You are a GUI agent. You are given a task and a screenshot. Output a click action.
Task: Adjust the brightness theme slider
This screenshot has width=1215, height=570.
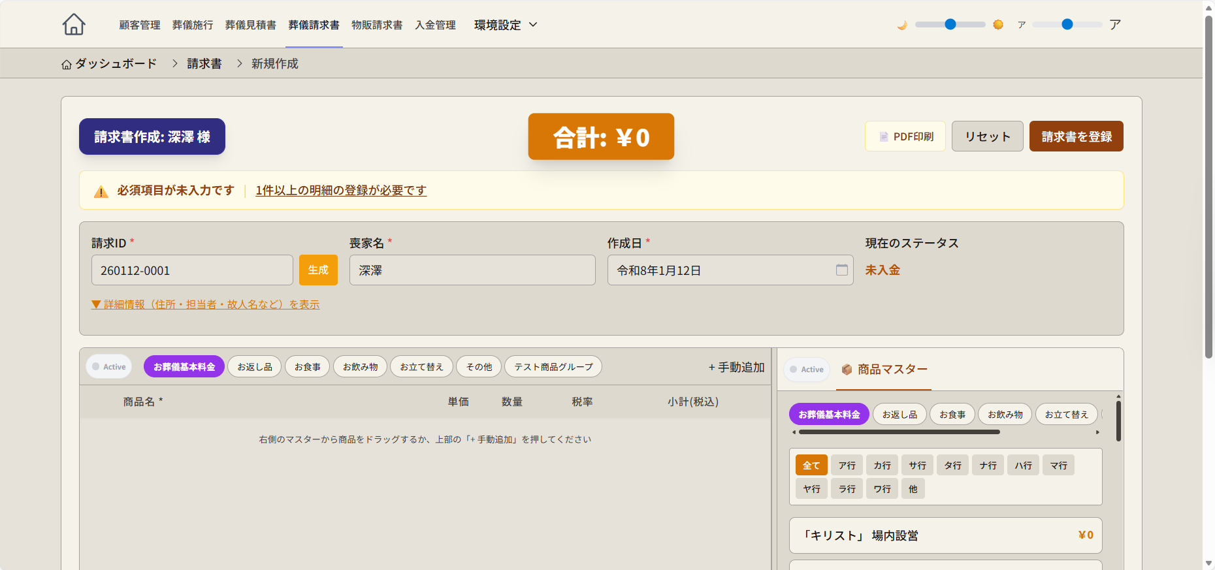950,25
